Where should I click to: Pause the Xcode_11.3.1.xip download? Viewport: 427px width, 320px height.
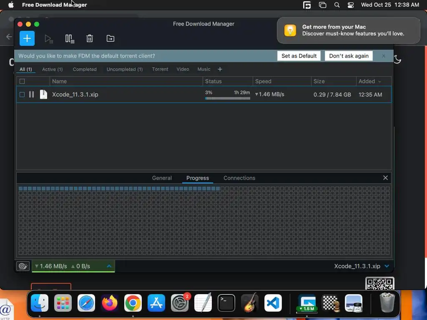(32, 95)
